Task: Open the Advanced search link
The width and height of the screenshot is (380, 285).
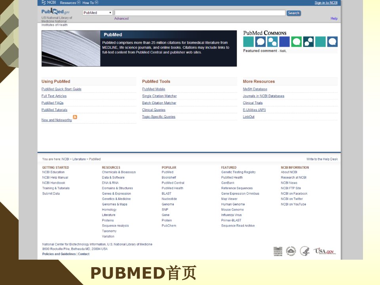Action: click(122, 19)
